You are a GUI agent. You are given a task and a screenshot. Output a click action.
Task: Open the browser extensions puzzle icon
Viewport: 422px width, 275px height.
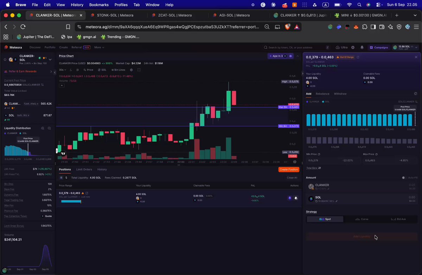(365, 27)
